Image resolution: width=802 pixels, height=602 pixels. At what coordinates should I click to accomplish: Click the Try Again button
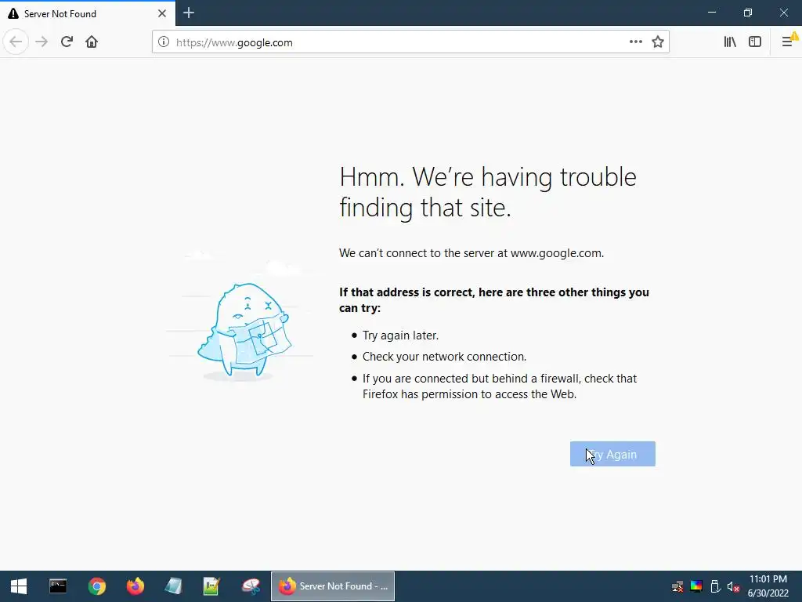[x=612, y=454]
